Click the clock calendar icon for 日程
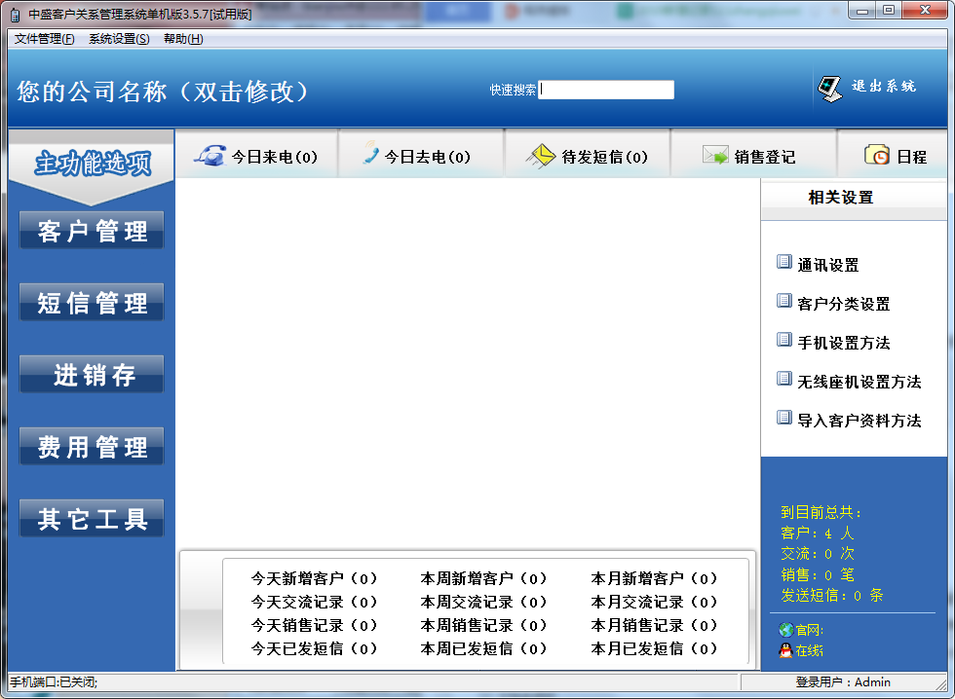The width and height of the screenshot is (955, 699). pos(877,155)
